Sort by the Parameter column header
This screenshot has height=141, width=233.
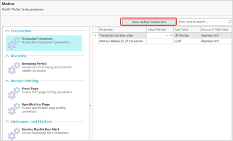point(122,30)
